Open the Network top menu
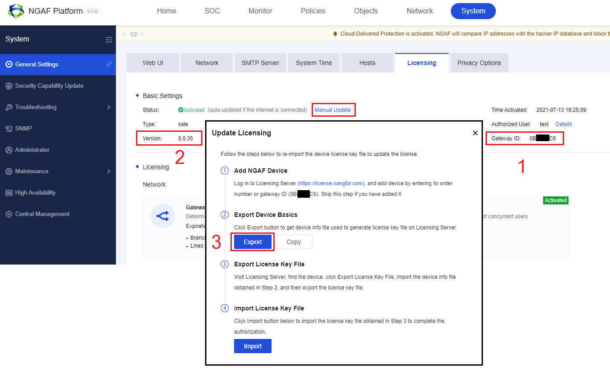This screenshot has height=375, width=610. 420,11
